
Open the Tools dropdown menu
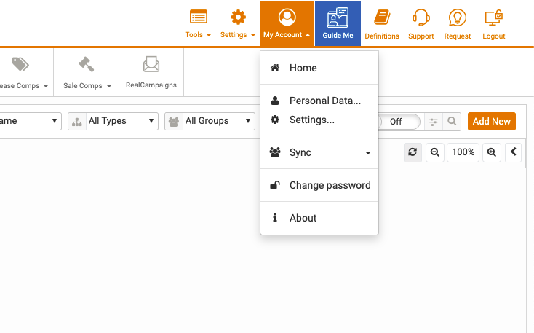pyautogui.click(x=198, y=23)
